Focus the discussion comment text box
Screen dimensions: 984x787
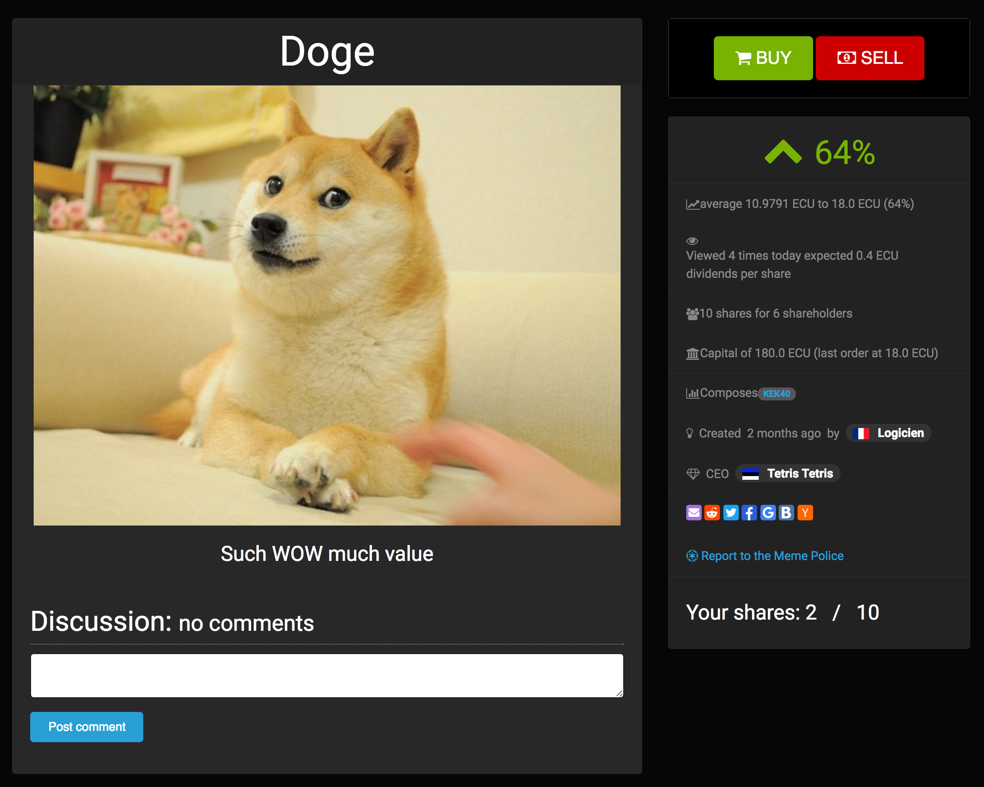tap(327, 676)
